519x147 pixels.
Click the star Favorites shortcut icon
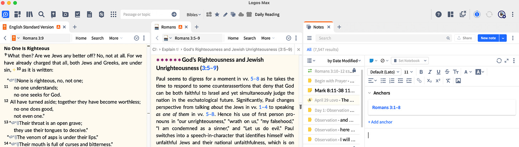tap(217, 15)
